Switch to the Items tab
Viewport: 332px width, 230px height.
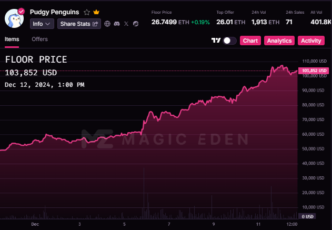[12, 39]
